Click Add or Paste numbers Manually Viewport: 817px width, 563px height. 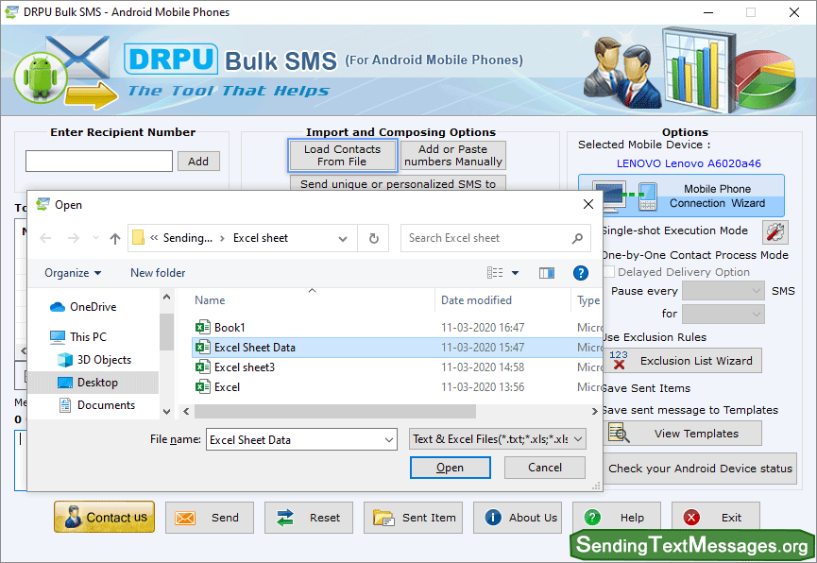click(x=452, y=155)
